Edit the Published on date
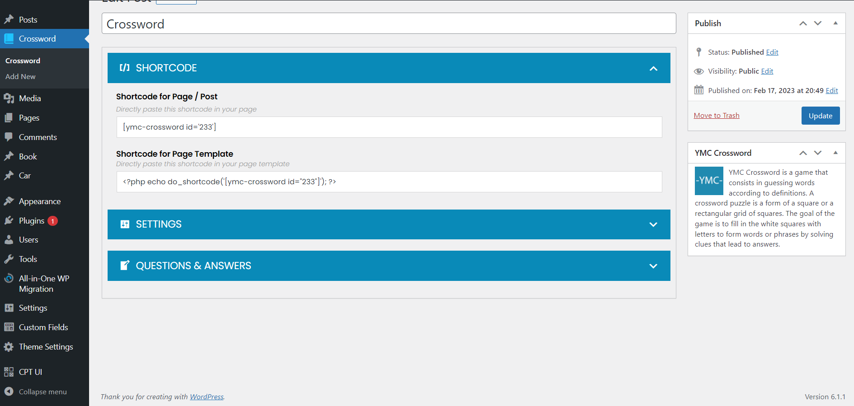The width and height of the screenshot is (854, 406). click(832, 91)
